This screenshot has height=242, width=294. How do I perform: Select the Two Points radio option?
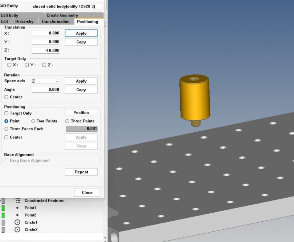point(33,121)
